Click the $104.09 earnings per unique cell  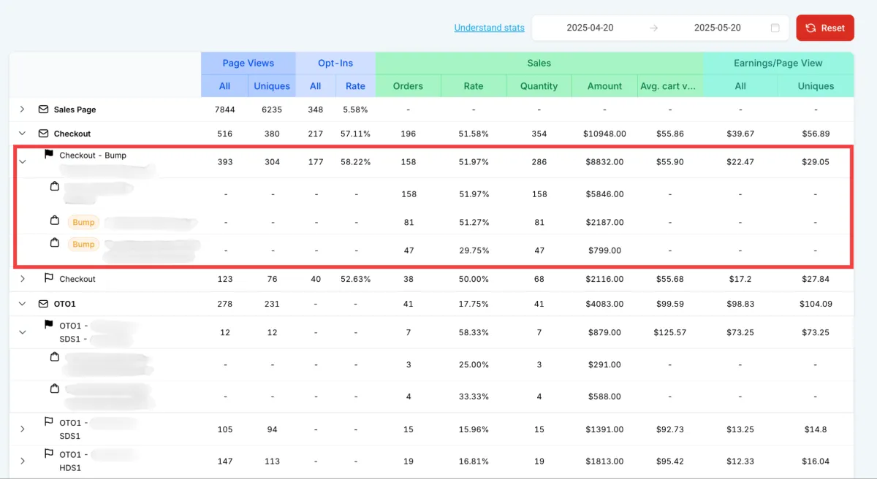[816, 304]
